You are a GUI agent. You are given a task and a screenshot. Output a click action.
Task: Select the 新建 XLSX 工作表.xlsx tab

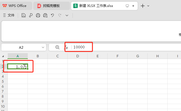104,6
